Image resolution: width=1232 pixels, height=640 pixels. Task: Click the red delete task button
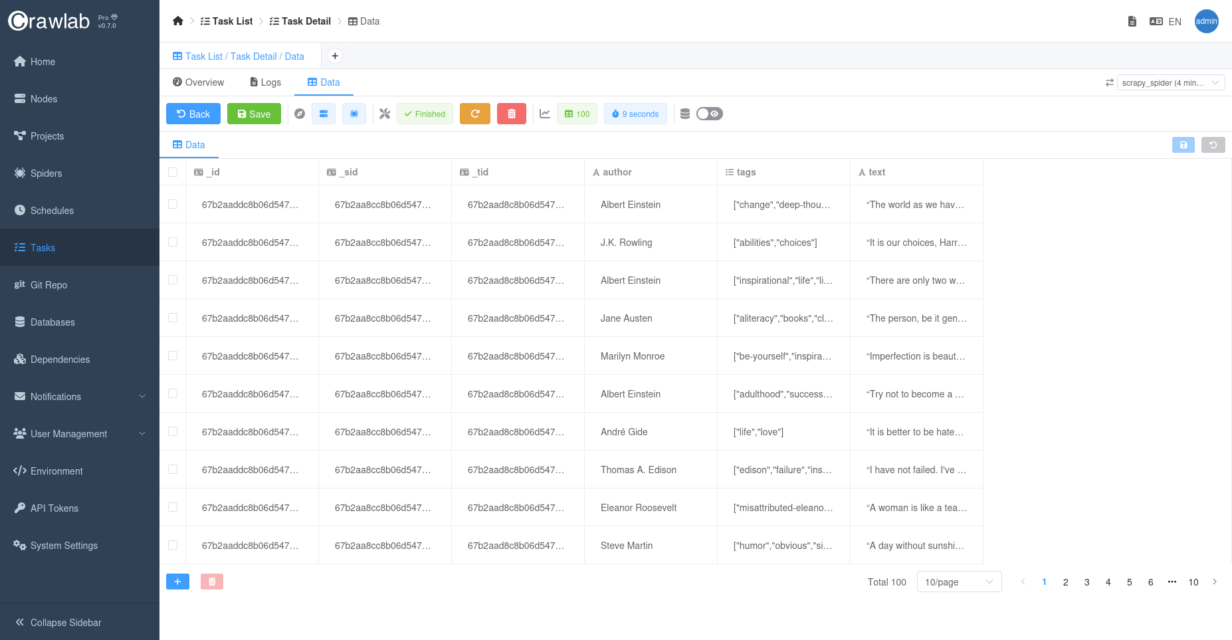(x=511, y=114)
